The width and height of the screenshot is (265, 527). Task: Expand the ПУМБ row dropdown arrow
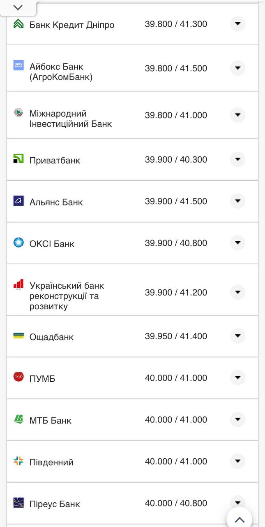[x=237, y=378]
